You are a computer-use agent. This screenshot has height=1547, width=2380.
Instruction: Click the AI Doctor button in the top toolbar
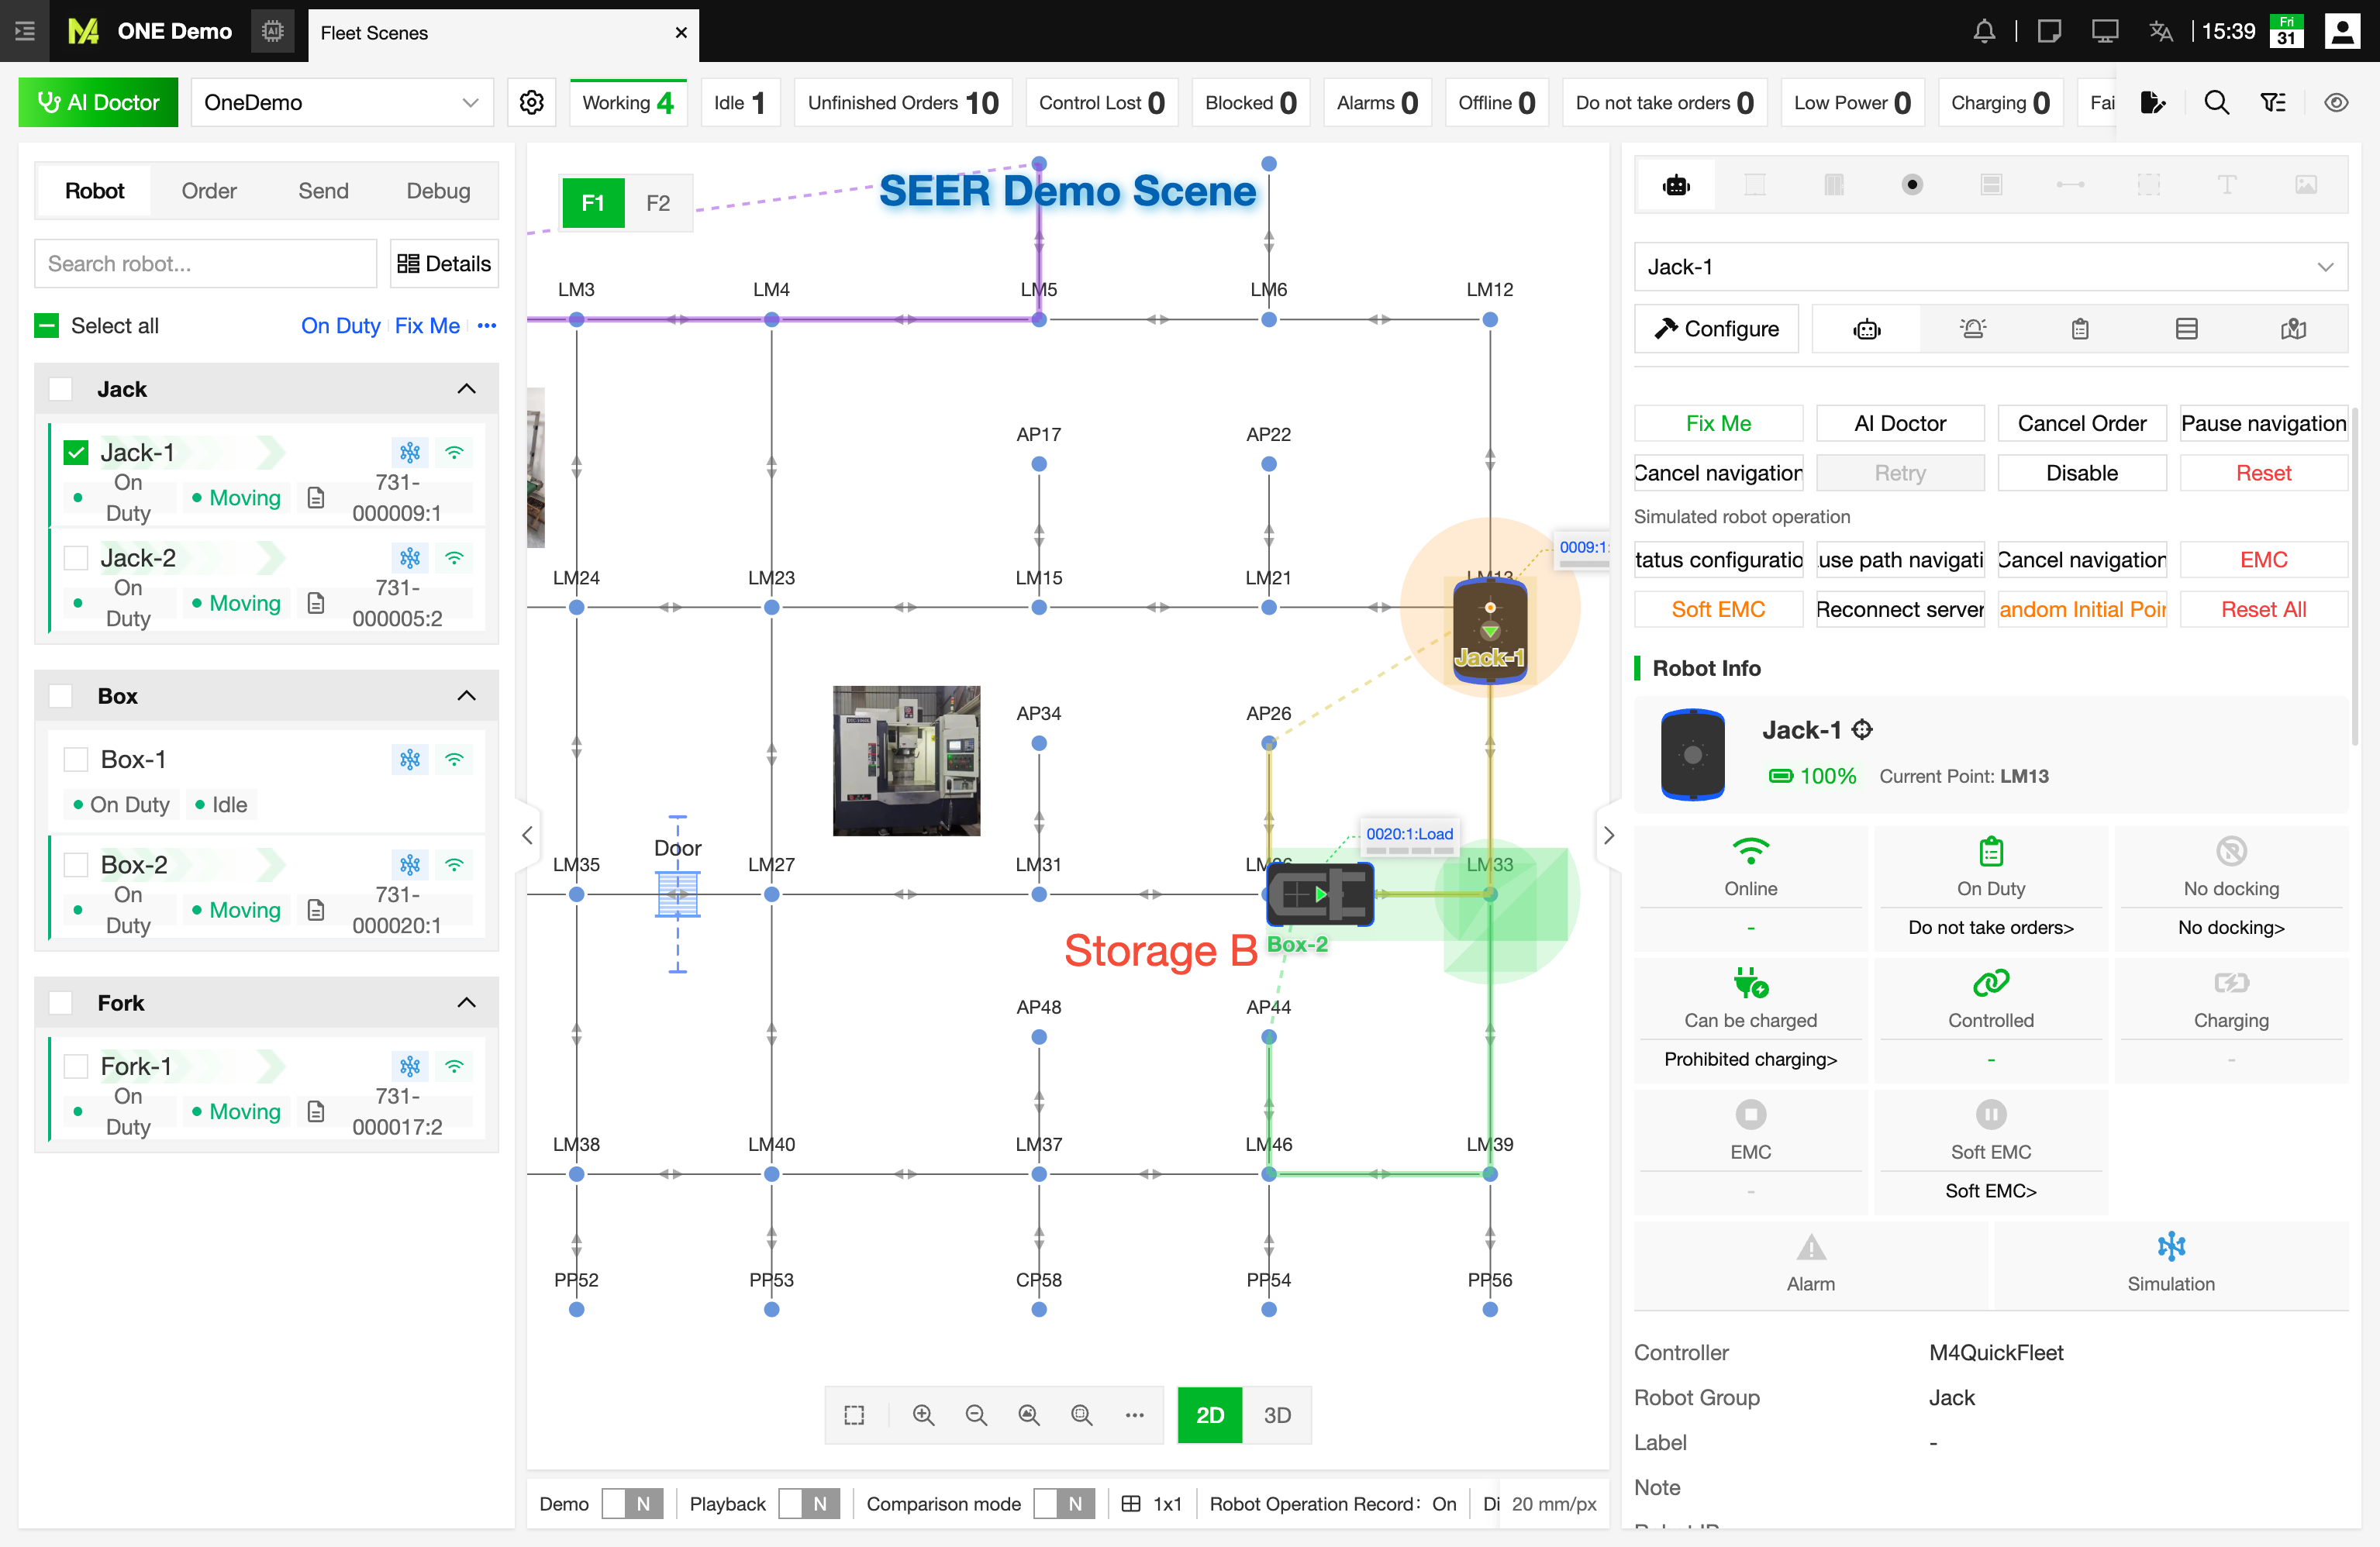tap(98, 103)
